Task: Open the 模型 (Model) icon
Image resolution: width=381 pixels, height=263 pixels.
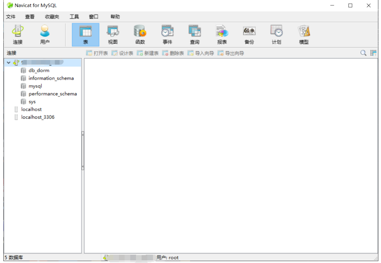Action: pyautogui.click(x=303, y=34)
